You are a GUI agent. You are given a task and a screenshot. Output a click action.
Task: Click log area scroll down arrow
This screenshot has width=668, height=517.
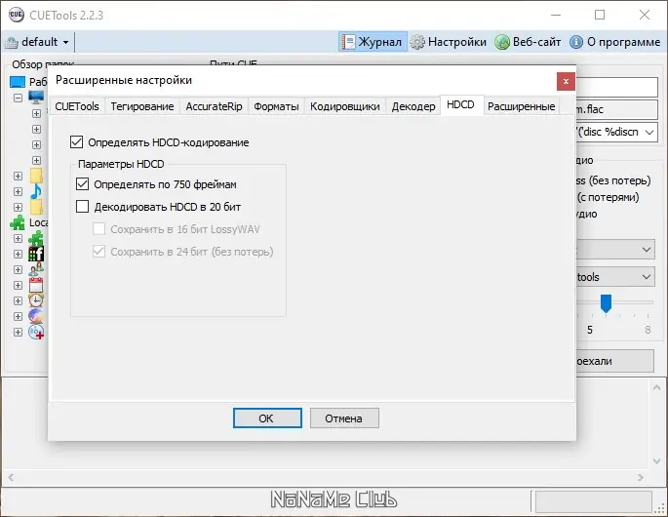click(x=656, y=460)
